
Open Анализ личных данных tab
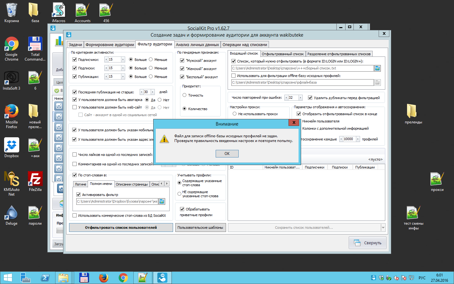click(x=197, y=45)
